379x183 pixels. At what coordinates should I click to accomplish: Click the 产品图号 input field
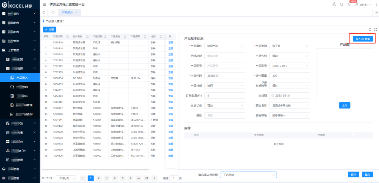point(225,65)
